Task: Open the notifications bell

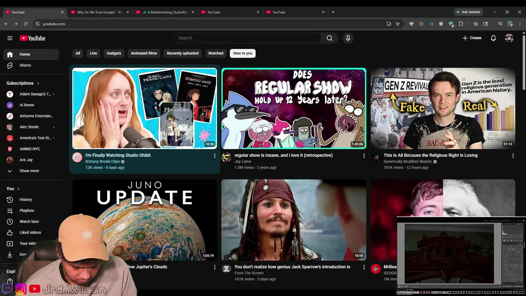Action: click(x=494, y=38)
